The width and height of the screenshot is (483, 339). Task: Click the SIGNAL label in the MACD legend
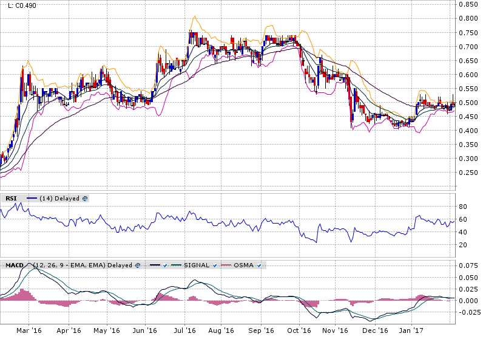[x=198, y=265]
